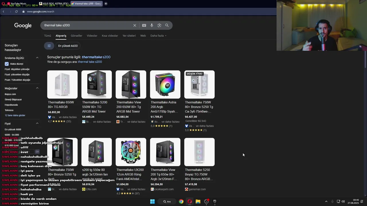Launch Chrome from the taskbar
The height and width of the screenshot is (206, 367).
coord(181,201)
